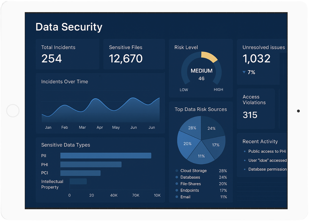Open the 'User "idoe" accessed' activity entry
Viewport: 309px width, 221px height.
click(x=267, y=160)
